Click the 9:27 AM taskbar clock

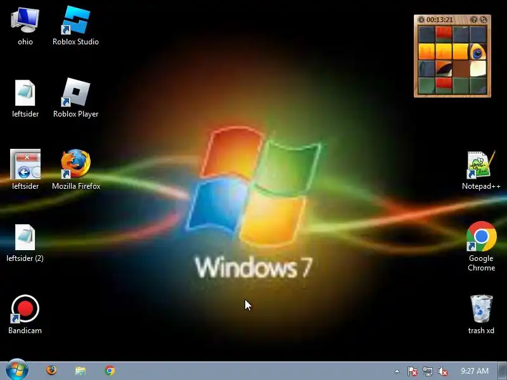tap(474, 371)
